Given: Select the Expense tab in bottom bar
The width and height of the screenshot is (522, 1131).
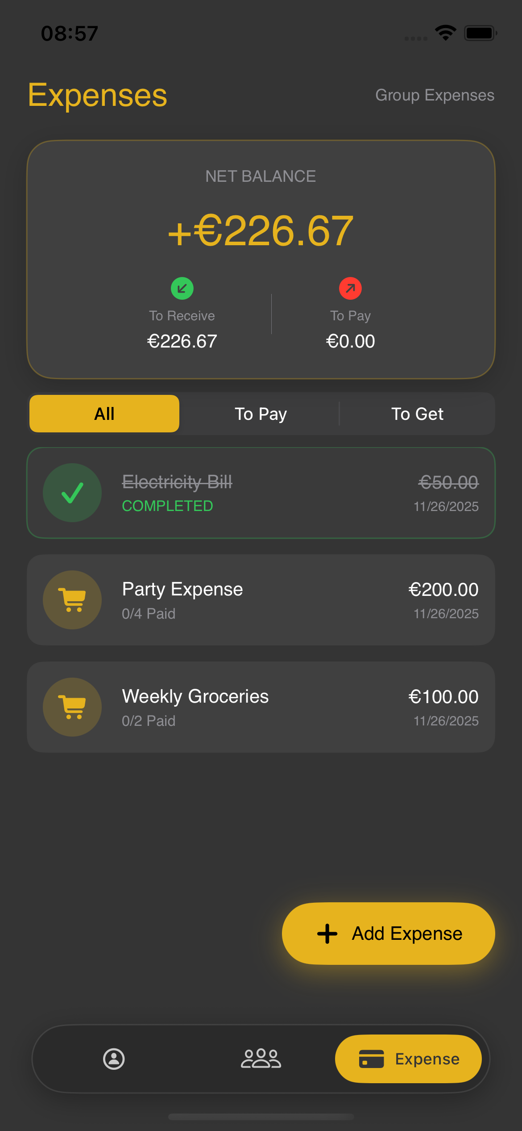Looking at the screenshot, I should pos(408,1059).
